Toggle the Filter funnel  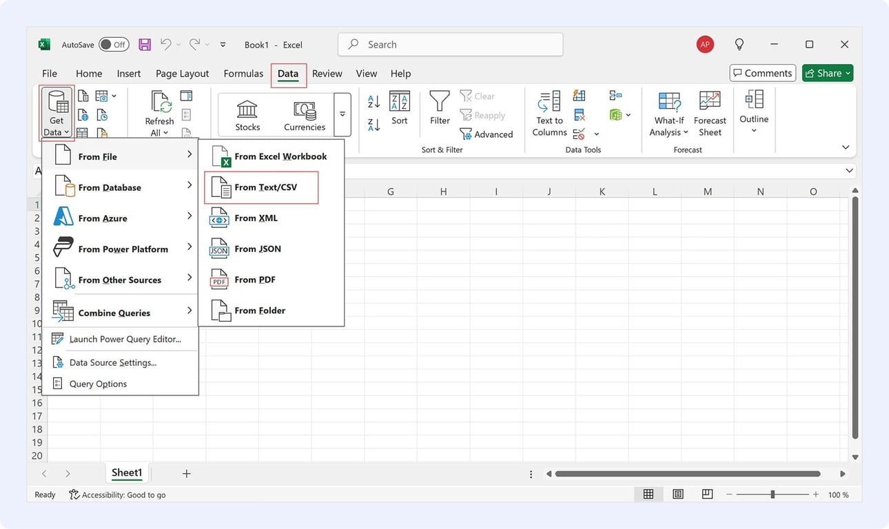point(440,108)
